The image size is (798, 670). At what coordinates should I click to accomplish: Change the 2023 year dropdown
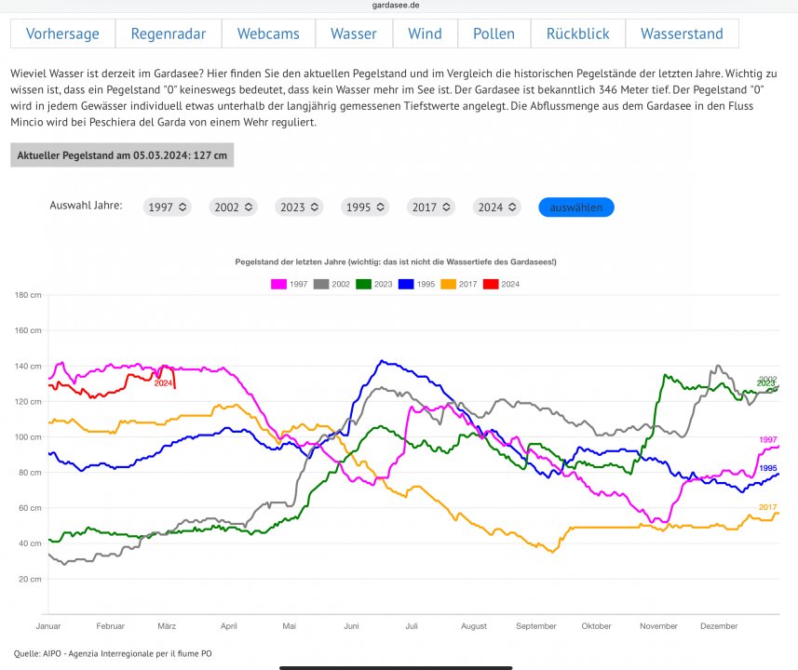(300, 208)
